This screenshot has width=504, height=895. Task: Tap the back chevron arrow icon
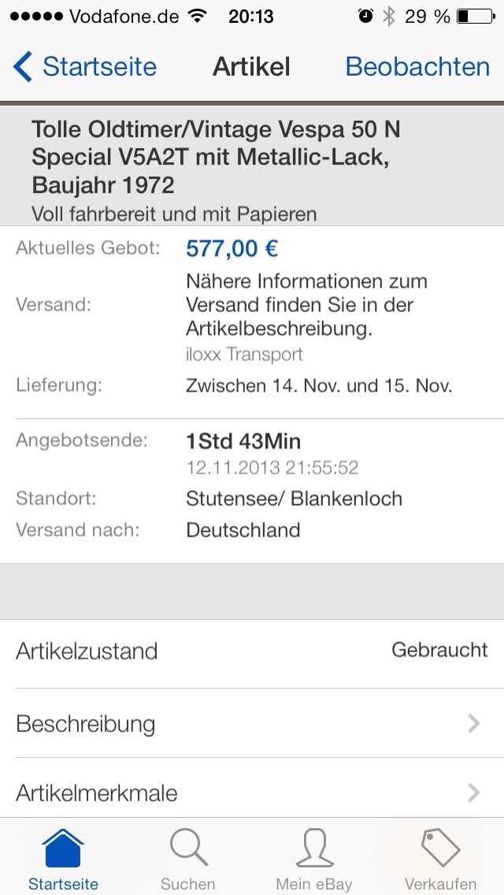[x=23, y=67]
